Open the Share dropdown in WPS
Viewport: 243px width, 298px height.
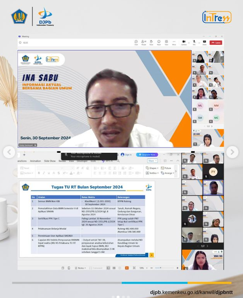click(152, 161)
